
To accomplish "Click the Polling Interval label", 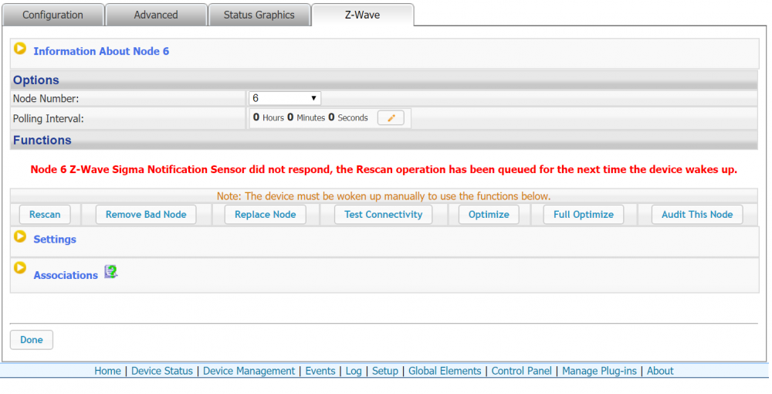I will pyautogui.click(x=48, y=119).
